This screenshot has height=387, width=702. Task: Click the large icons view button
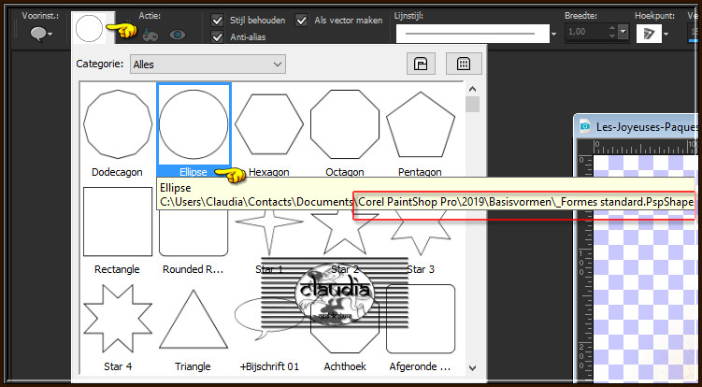point(421,64)
